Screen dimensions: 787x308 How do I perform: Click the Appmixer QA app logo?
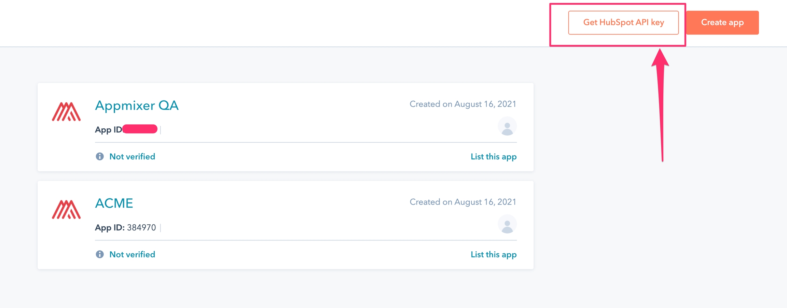click(x=66, y=112)
